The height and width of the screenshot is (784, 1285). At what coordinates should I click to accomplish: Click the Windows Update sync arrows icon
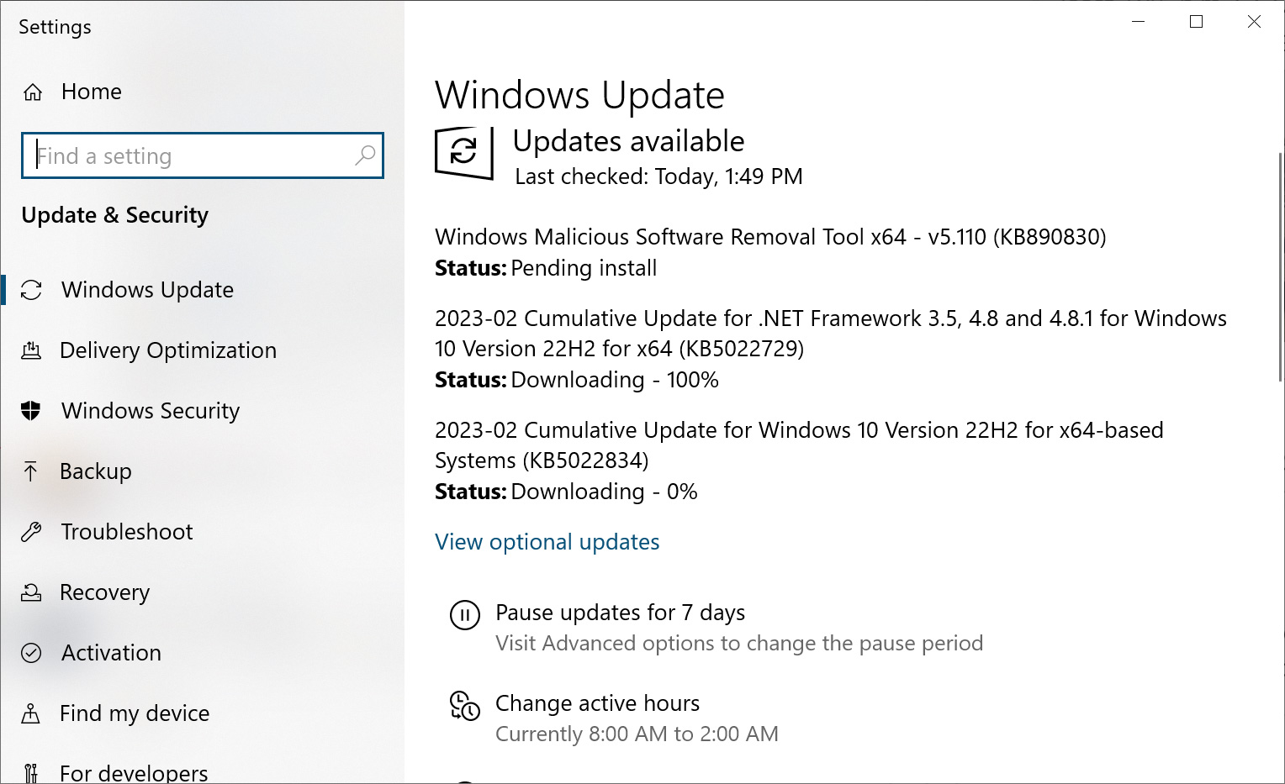[31, 290]
